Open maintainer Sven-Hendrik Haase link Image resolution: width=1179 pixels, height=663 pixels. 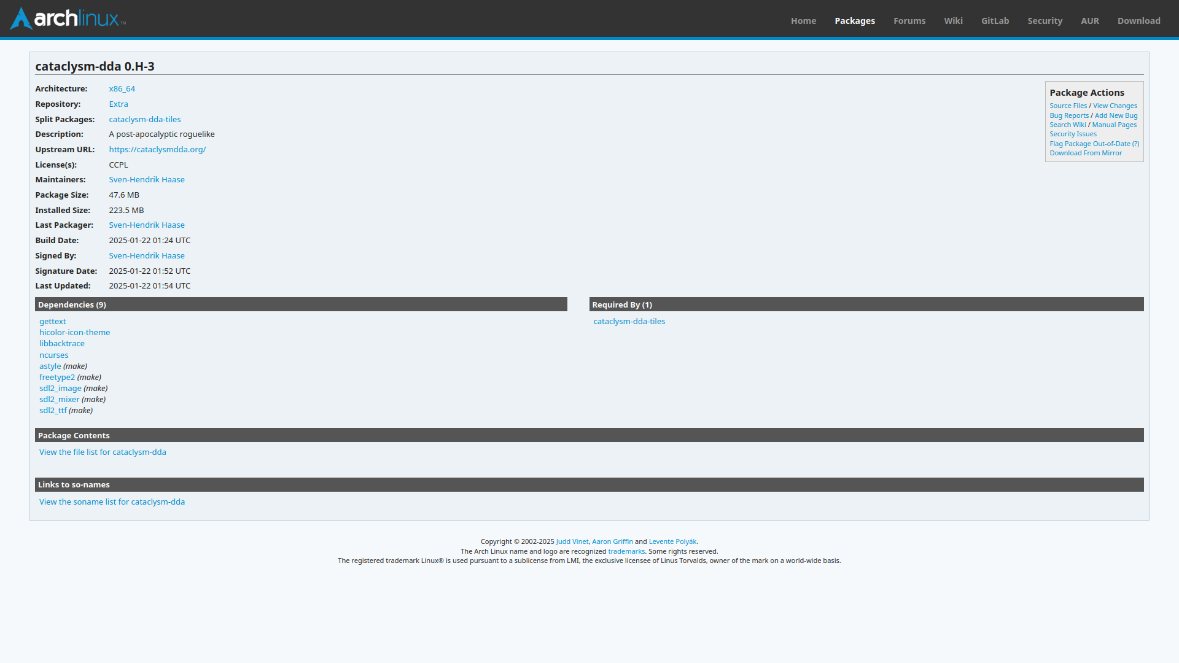click(x=147, y=180)
